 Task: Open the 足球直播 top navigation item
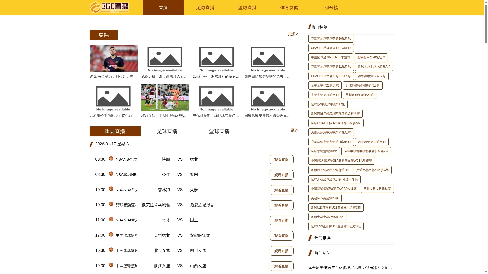pos(205,8)
